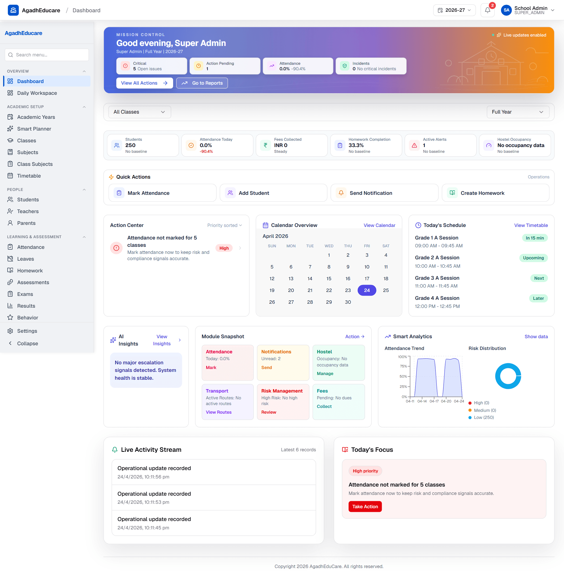Click the Action Pending clock icon
This screenshot has width=564, height=579.
click(x=198, y=66)
